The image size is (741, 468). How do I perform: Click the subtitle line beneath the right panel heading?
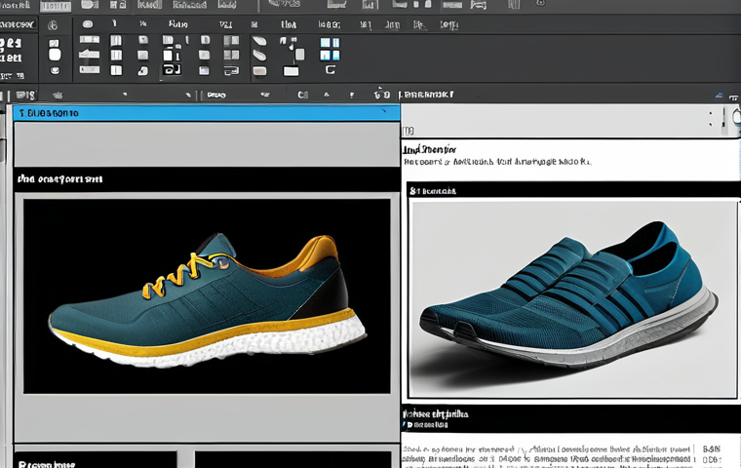[x=497, y=162]
